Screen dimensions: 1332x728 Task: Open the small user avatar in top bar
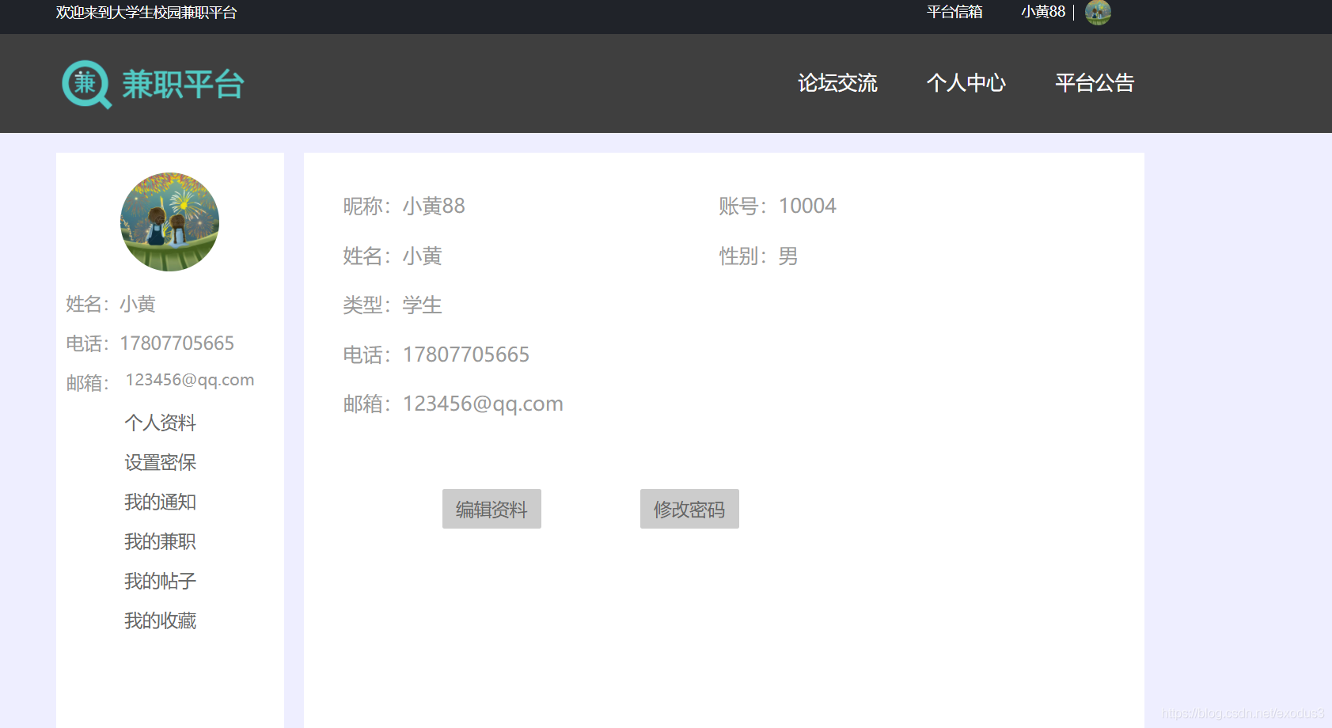[1098, 12]
